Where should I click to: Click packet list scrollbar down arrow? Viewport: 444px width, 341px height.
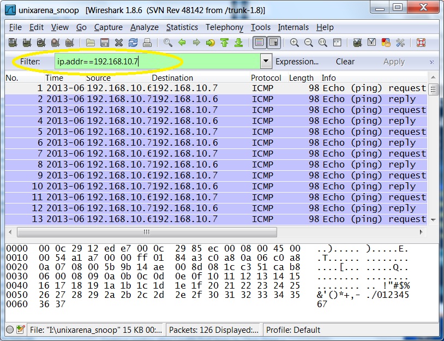point(433,220)
